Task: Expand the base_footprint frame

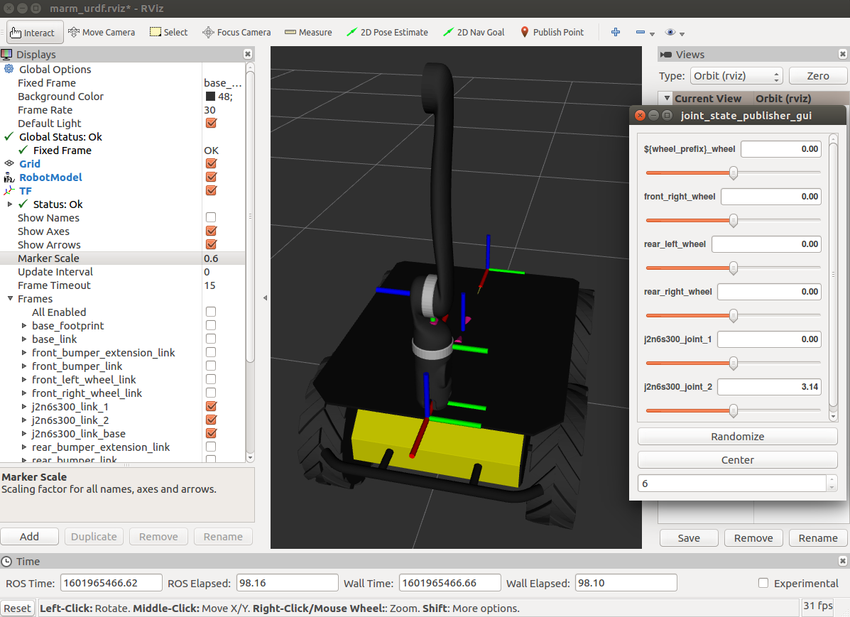Action: 24,326
